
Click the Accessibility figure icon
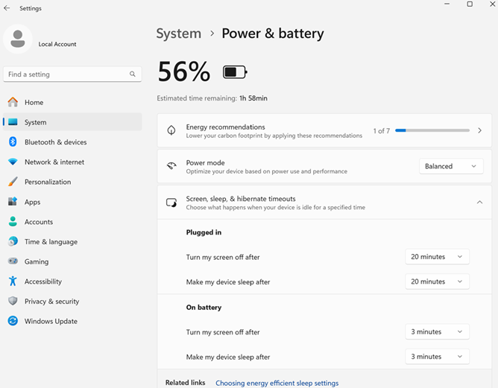13,281
